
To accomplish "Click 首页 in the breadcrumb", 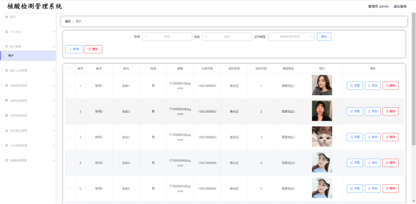I will 68,21.
